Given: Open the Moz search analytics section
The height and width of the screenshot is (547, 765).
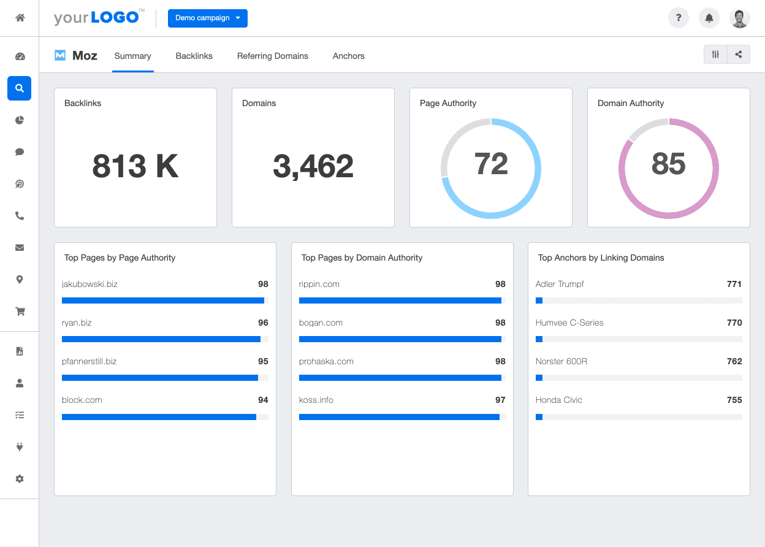Looking at the screenshot, I should tap(19, 88).
